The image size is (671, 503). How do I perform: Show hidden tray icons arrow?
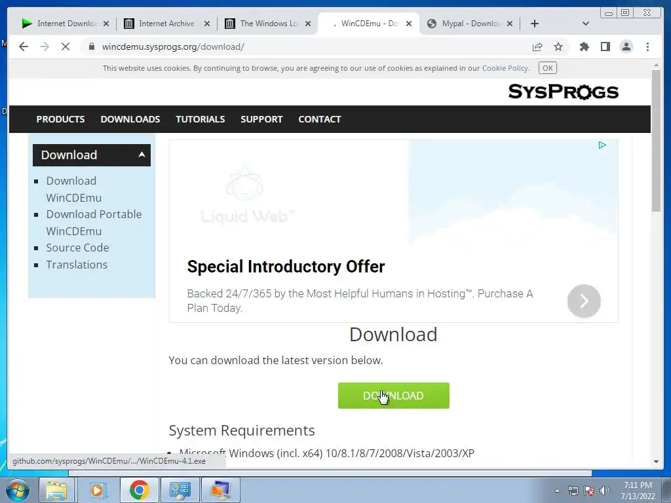point(557,491)
